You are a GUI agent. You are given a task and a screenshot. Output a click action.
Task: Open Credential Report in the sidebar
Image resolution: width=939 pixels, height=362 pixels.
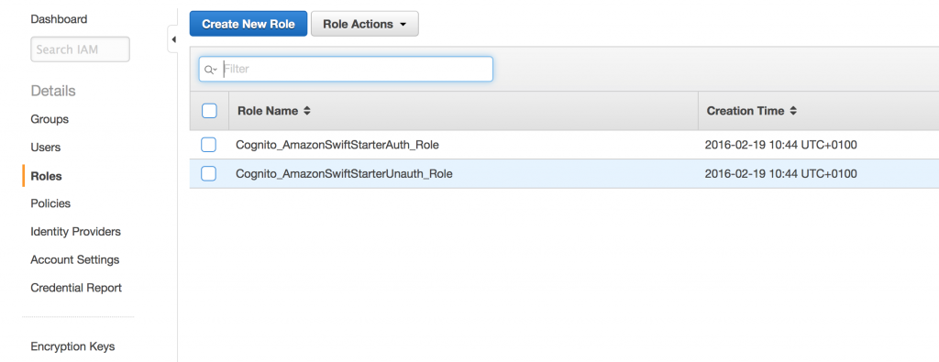coord(76,288)
